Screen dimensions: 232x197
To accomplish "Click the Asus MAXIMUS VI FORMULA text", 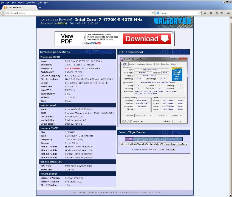I will [x=79, y=109].
